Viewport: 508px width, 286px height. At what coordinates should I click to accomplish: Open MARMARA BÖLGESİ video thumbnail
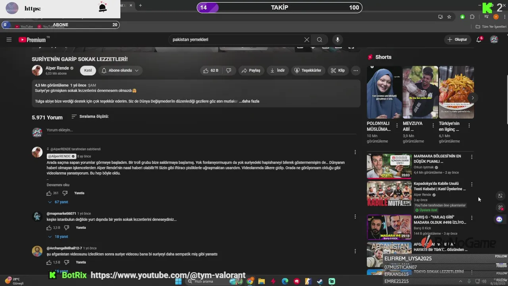tap(389, 166)
